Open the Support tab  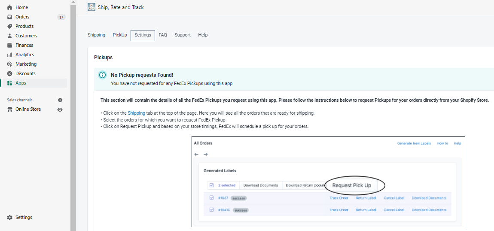pos(183,35)
